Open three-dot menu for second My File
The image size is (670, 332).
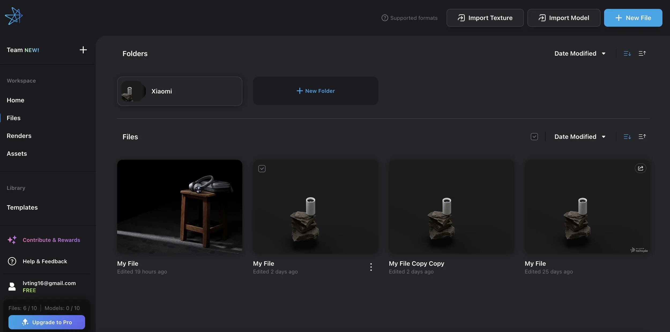[x=371, y=267]
